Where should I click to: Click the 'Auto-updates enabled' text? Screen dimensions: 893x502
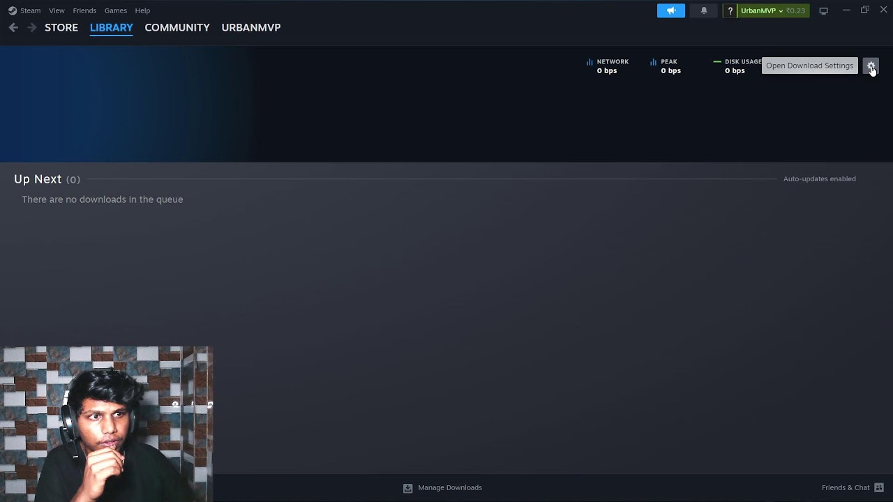click(x=820, y=179)
